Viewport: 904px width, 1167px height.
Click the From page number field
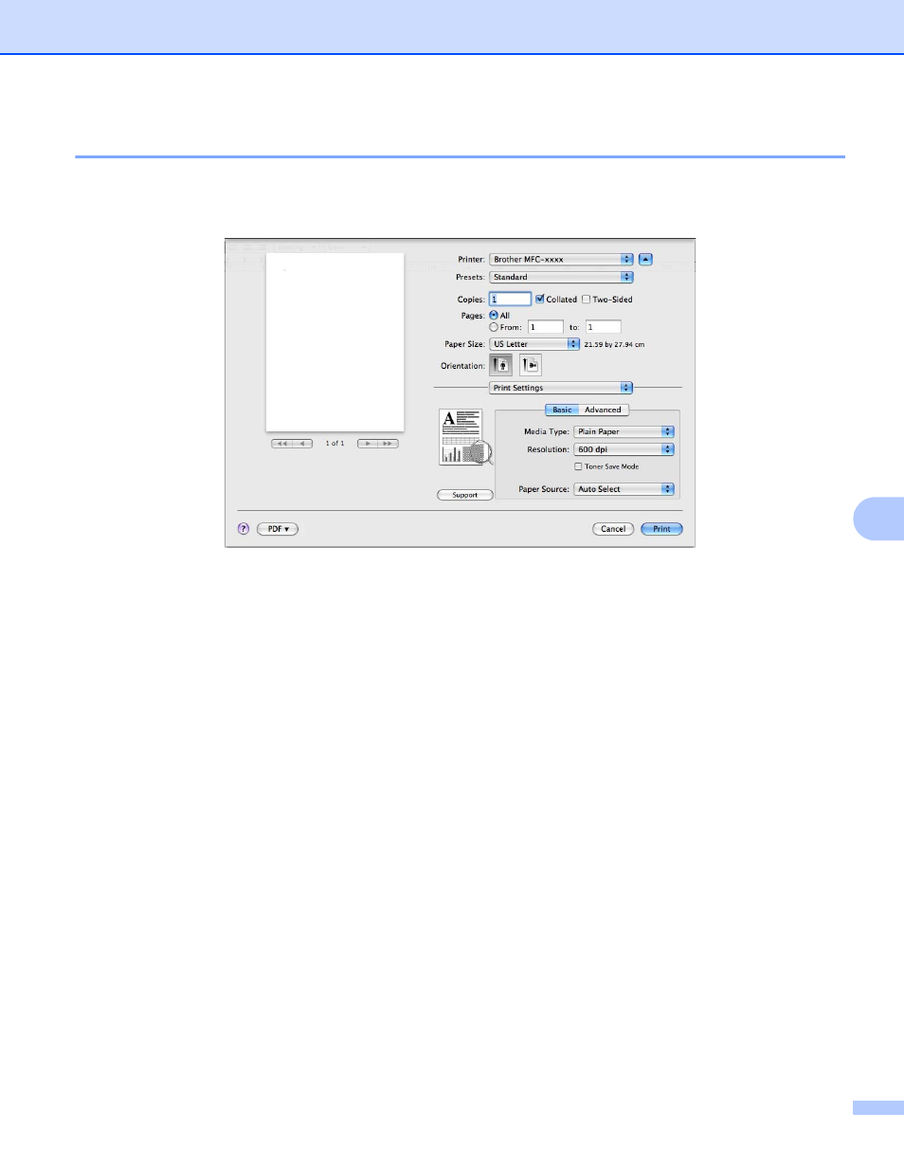pos(545,327)
